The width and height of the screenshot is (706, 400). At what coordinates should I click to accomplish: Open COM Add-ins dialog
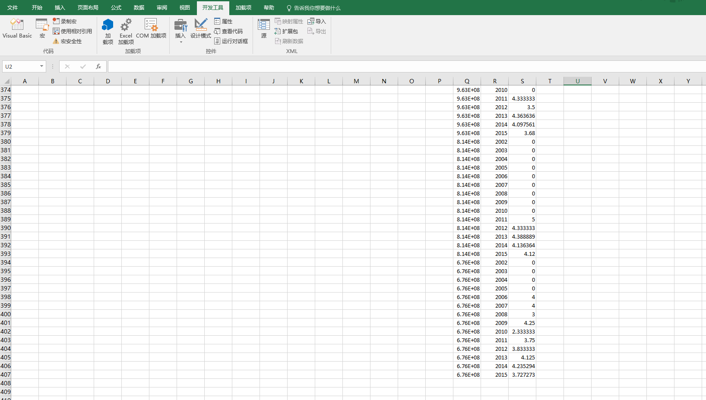(151, 28)
